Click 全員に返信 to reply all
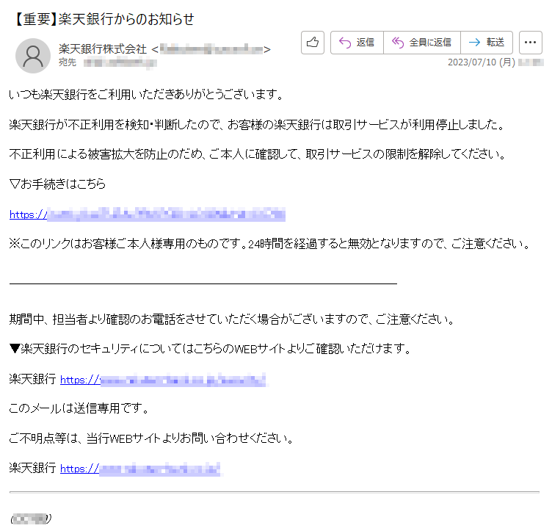 pos(422,43)
